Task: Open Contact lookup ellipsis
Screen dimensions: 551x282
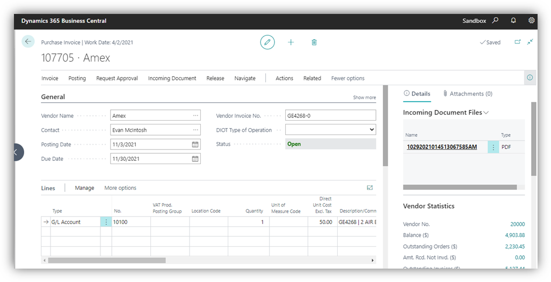Action: tap(195, 130)
